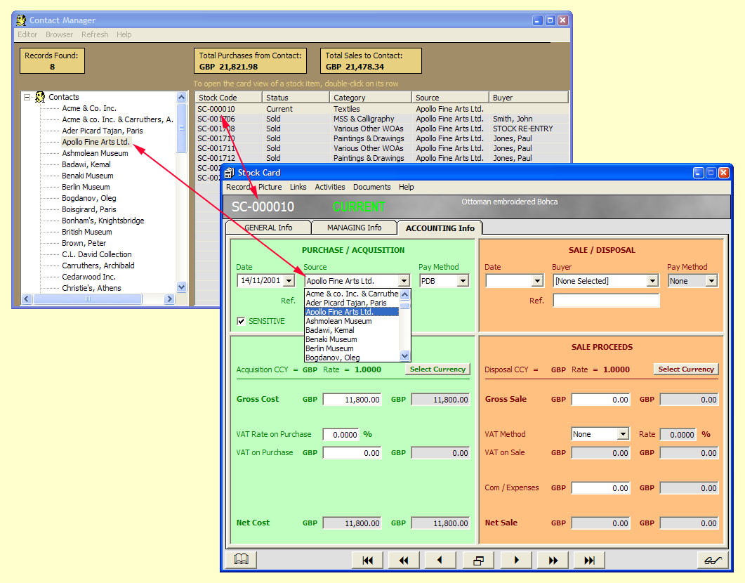
Task: Select Acme & Co. Inc. in Contacts tree
Action: [x=89, y=108]
